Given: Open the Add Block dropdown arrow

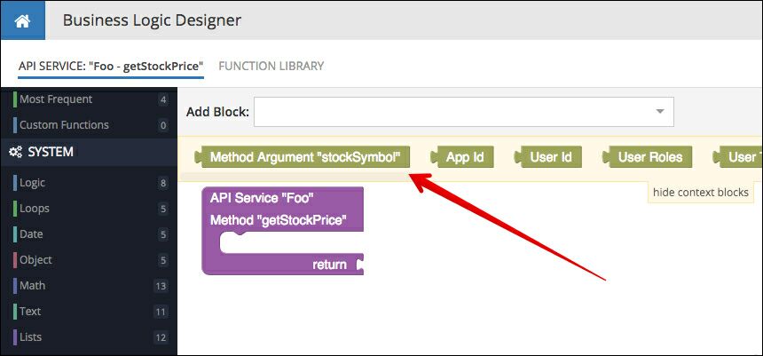Looking at the screenshot, I should coord(660,112).
